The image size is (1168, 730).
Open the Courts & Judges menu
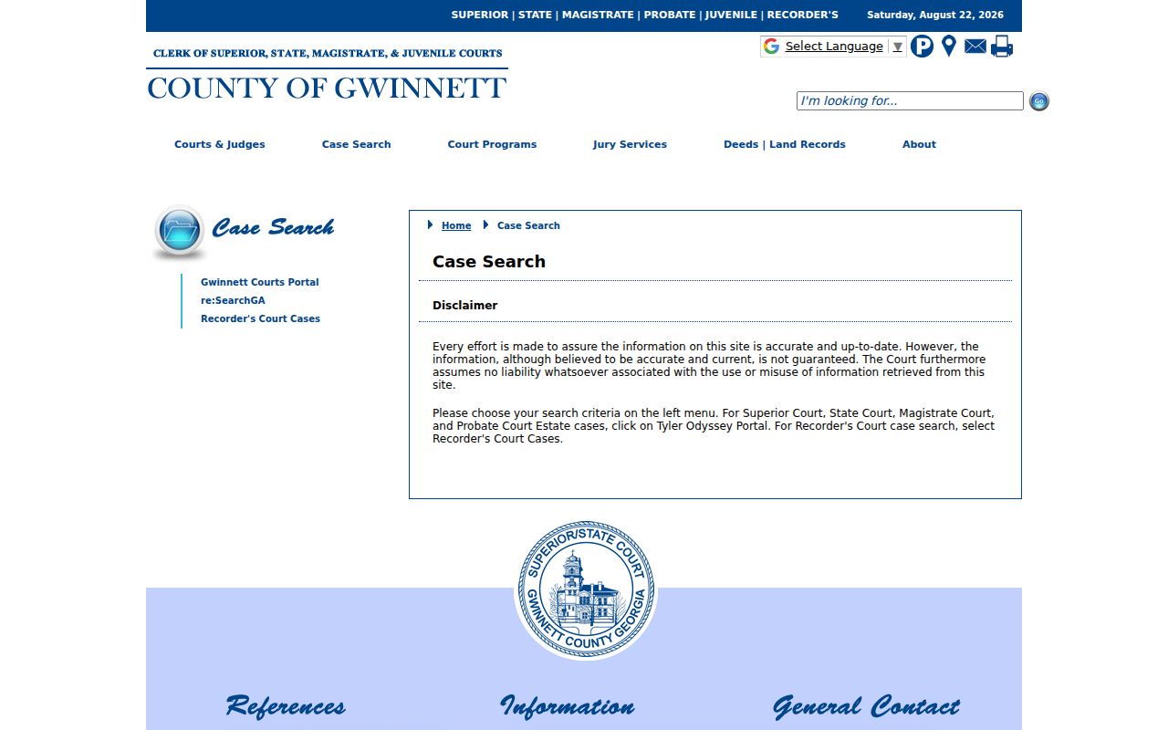click(x=220, y=144)
